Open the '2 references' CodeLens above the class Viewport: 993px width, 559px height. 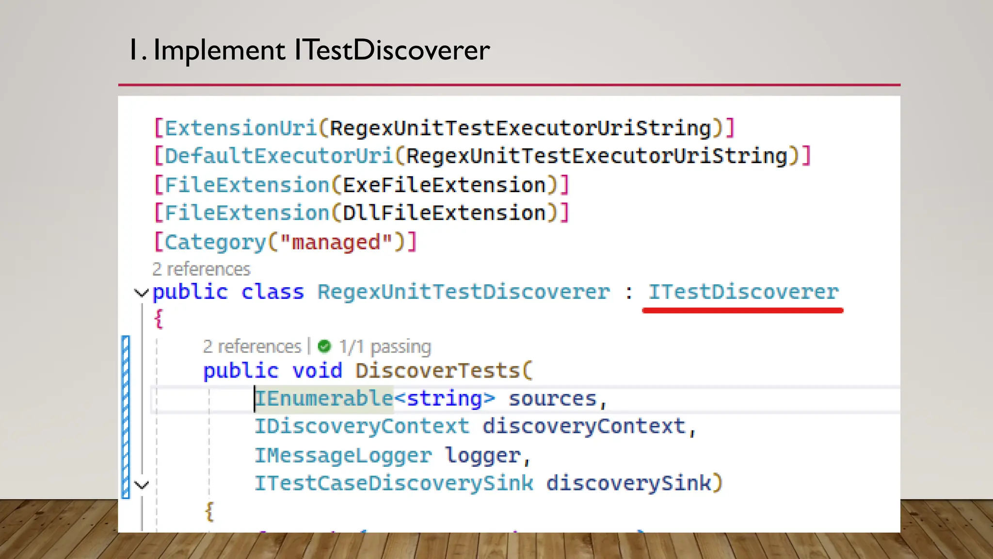201,269
